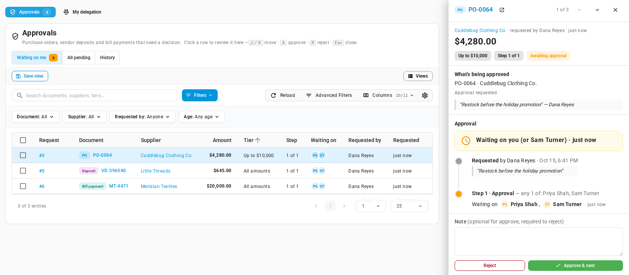Image resolution: width=629 pixels, height=275 pixels.
Task: Switch to the All pending tab
Action: [79, 58]
